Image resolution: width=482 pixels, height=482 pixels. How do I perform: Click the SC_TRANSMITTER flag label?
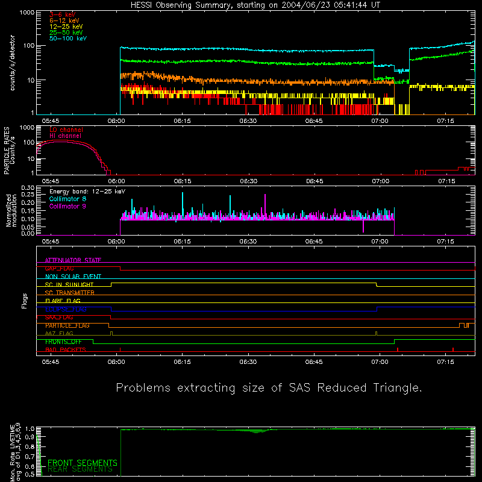[x=70, y=293]
